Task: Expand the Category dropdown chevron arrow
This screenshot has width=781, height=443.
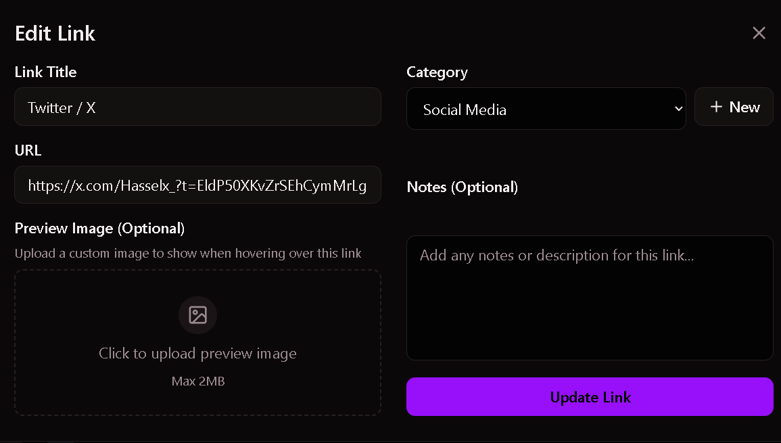Action: pyautogui.click(x=679, y=109)
